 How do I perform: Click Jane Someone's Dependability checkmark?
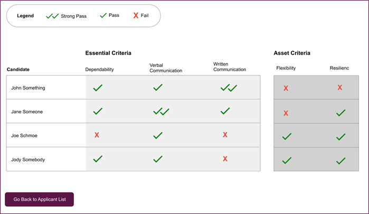tap(98, 111)
